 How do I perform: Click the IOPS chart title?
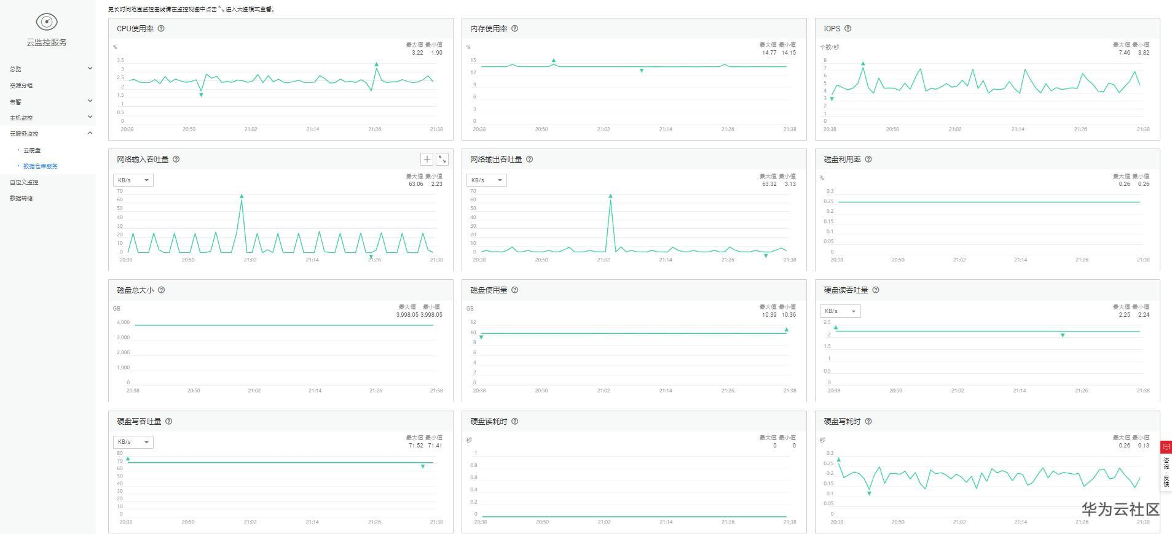(832, 29)
